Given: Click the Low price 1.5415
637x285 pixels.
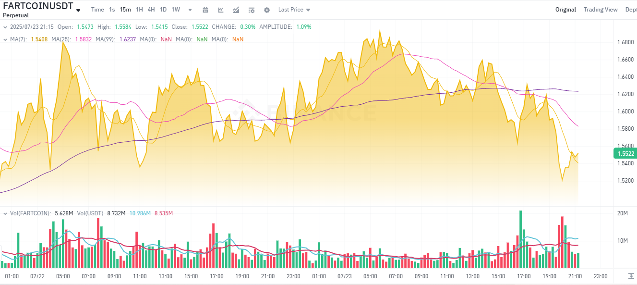Looking at the screenshot, I should tap(158, 27).
